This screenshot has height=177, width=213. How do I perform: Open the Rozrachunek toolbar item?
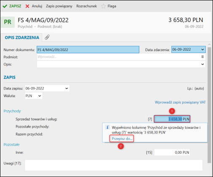pos(86,6)
